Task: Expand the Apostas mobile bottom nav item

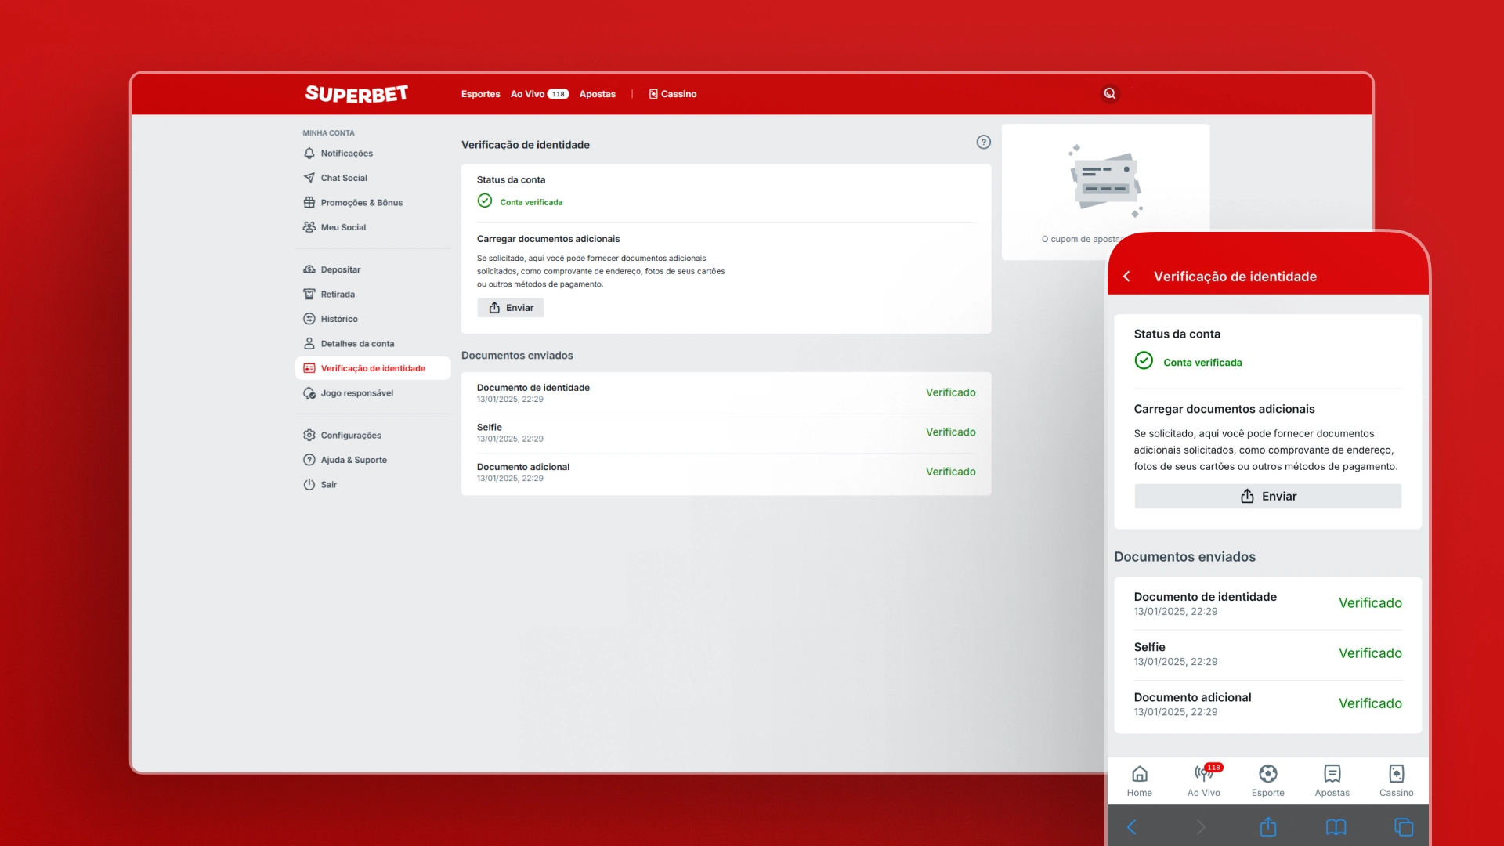Action: [x=1332, y=780]
